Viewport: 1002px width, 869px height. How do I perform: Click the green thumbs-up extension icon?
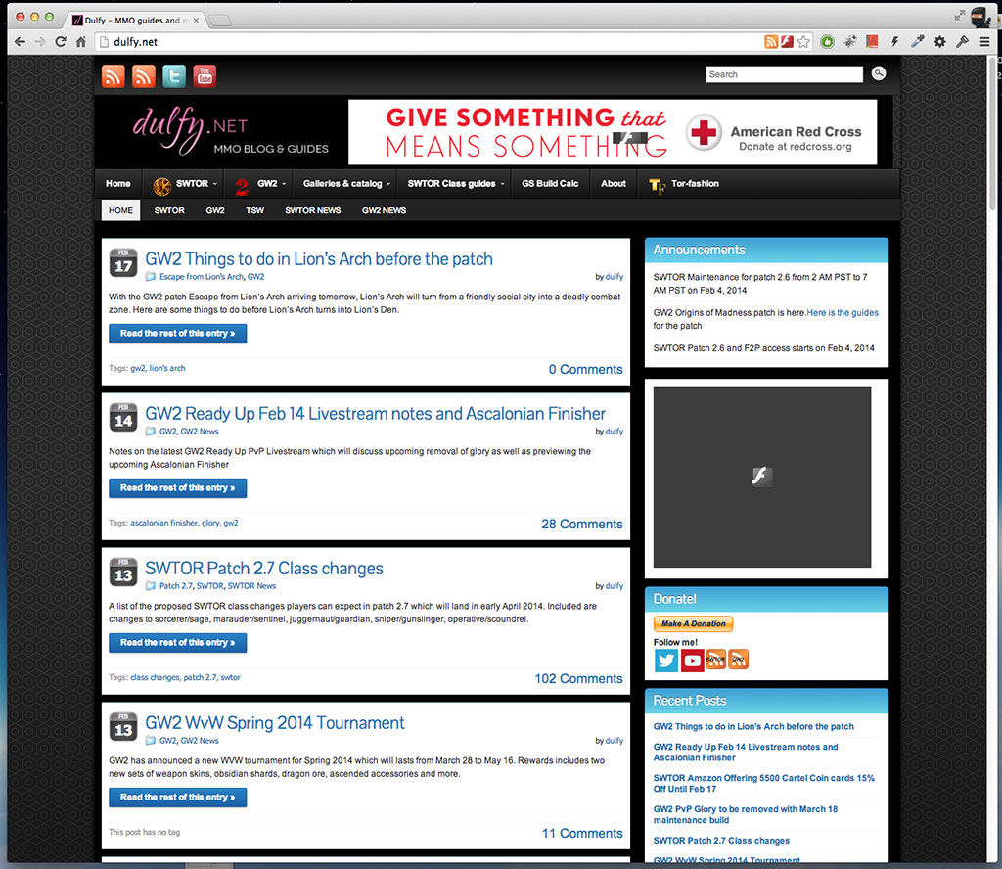click(827, 41)
